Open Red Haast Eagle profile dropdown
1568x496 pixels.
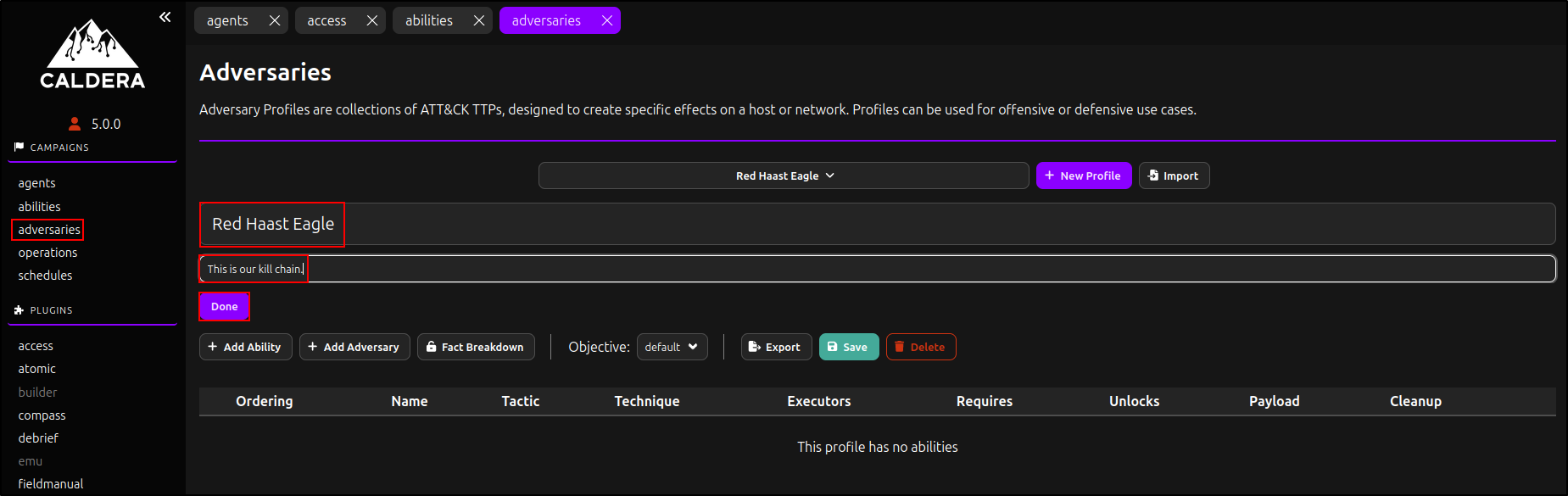pos(784,176)
